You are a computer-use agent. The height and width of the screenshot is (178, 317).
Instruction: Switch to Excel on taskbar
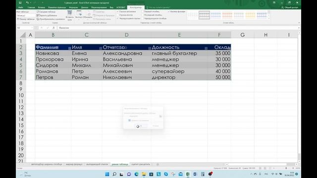tap(188, 174)
